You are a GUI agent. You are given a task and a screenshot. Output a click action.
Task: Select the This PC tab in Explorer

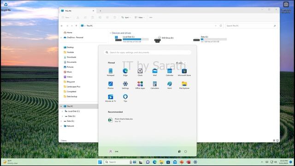(77, 11)
